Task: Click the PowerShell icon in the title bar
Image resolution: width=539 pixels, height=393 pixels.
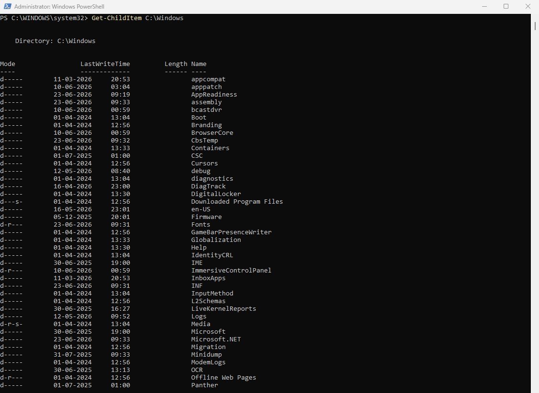Action: pyautogui.click(x=7, y=6)
